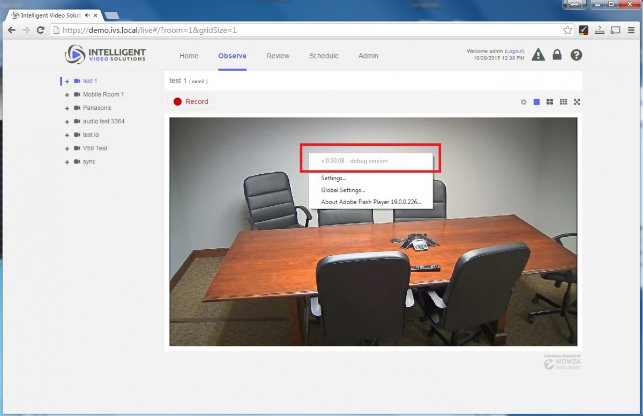The height and width of the screenshot is (416, 643).
Task: Open the Chrome hamburger menu
Action: coord(631,30)
